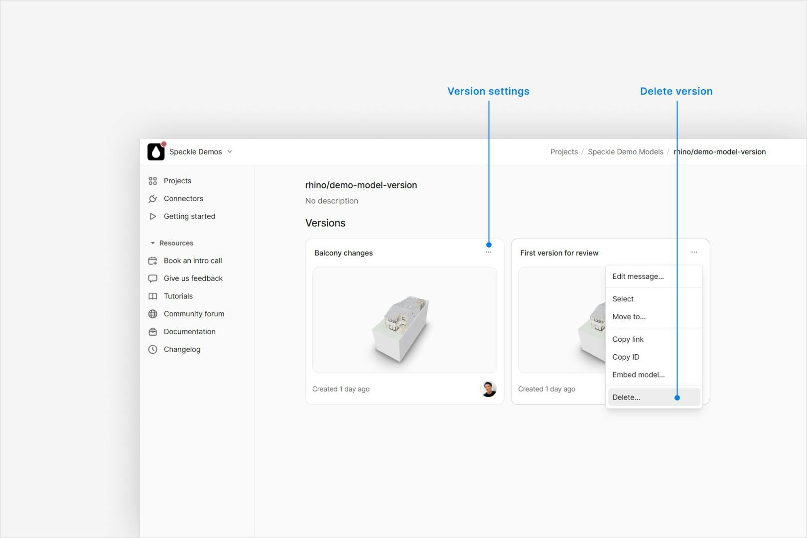Click the Community forum globe icon
The image size is (807, 538).
coord(153,314)
